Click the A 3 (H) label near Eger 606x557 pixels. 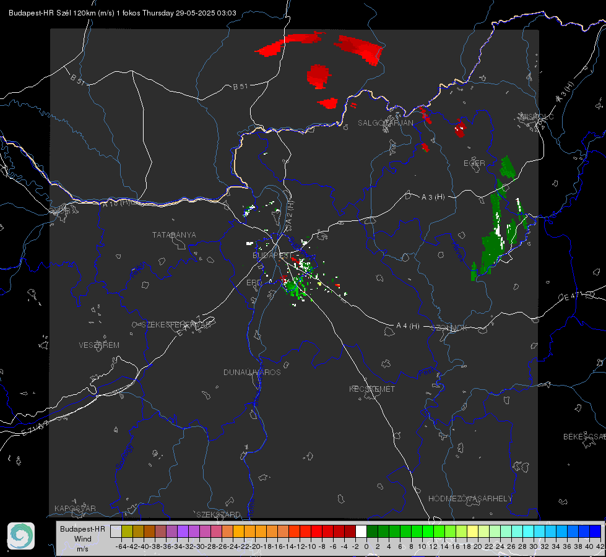[x=433, y=197]
